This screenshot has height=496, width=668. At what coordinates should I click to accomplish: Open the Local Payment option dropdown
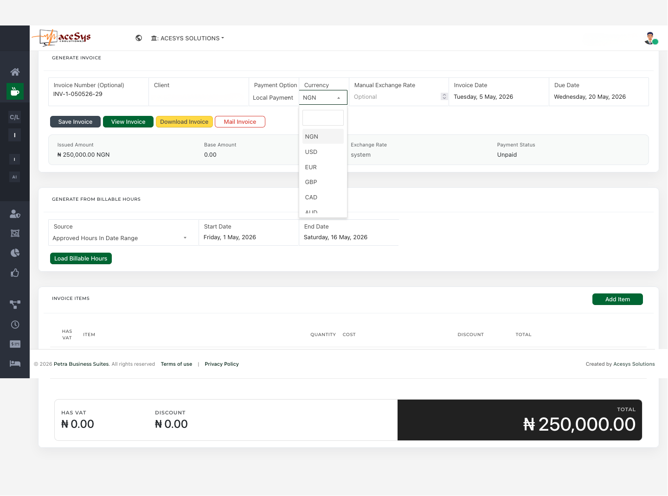pyautogui.click(x=273, y=97)
